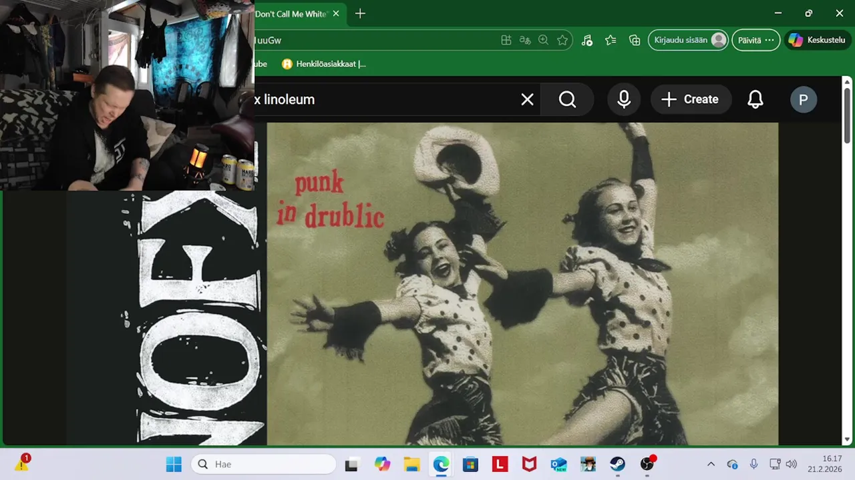The image size is (855, 480).
Task: Click the YouTube search magnifier button
Action: (567, 99)
